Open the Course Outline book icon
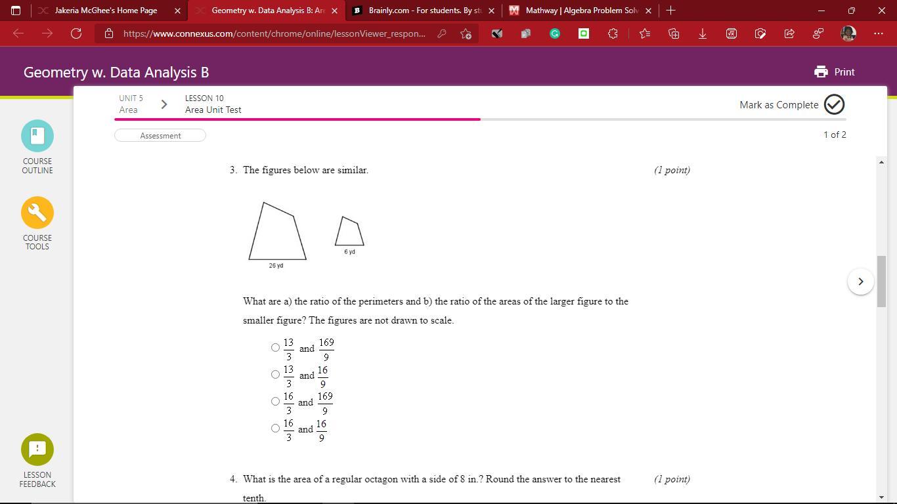 coord(37,136)
